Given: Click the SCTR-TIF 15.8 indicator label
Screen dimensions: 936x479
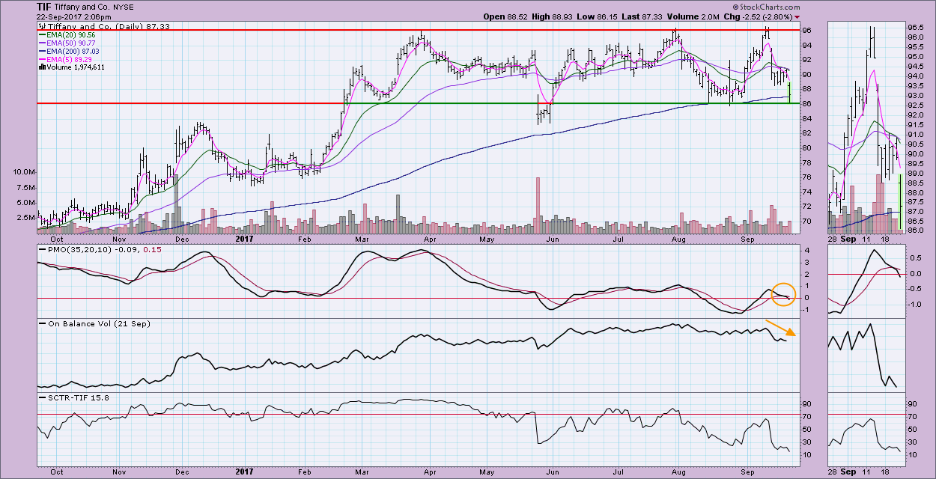Looking at the screenshot, I should pyautogui.click(x=74, y=397).
